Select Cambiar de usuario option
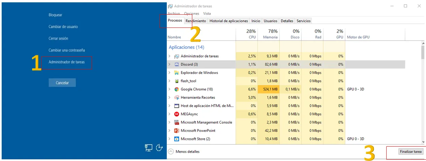The width and height of the screenshot is (426, 161). tap(63, 27)
